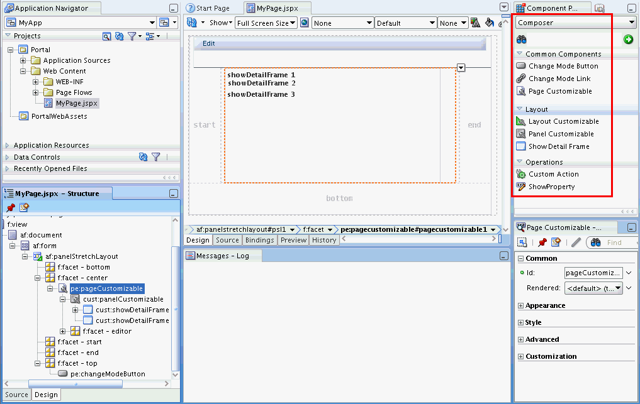Viewport: 640px width, 404px height.
Task: Choose the ShowProperty component
Action: [546, 187]
